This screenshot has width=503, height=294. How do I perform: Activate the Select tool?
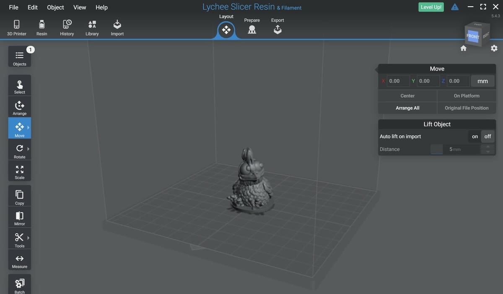20,85
